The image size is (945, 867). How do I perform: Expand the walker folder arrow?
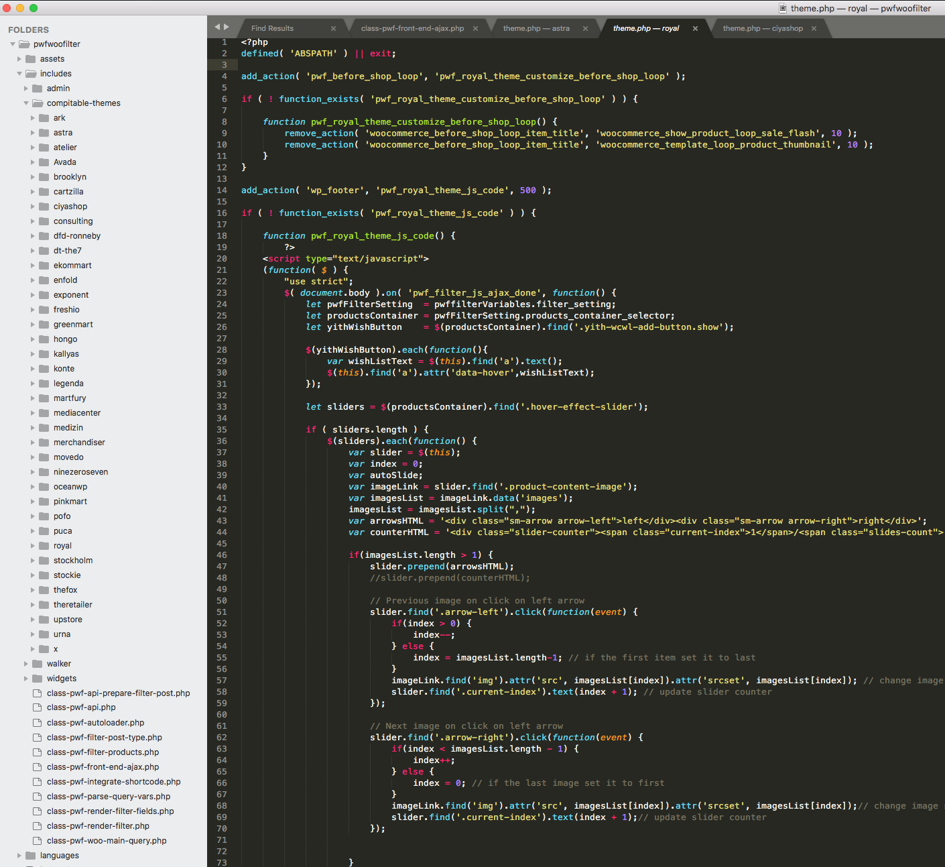click(x=26, y=664)
